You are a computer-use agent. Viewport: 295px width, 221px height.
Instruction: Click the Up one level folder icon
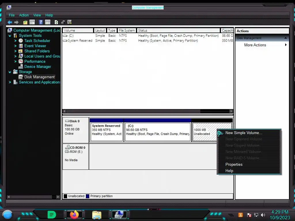tap(25, 22)
